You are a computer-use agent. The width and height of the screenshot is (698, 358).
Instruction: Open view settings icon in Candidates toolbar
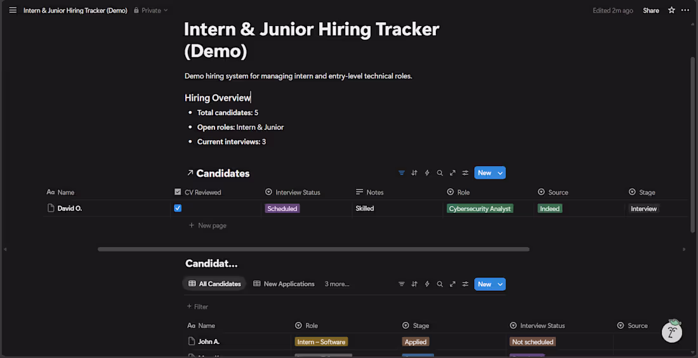click(465, 173)
